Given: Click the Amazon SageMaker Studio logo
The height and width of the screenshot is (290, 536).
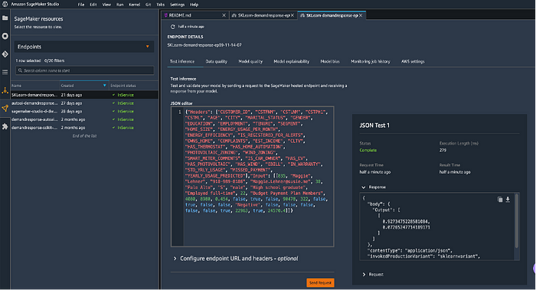Looking at the screenshot, I should [x=5, y=5].
